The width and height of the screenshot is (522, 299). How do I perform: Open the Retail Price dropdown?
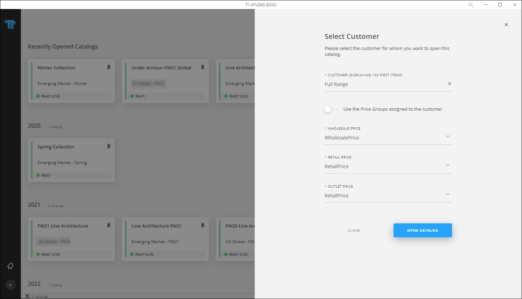pyautogui.click(x=448, y=165)
